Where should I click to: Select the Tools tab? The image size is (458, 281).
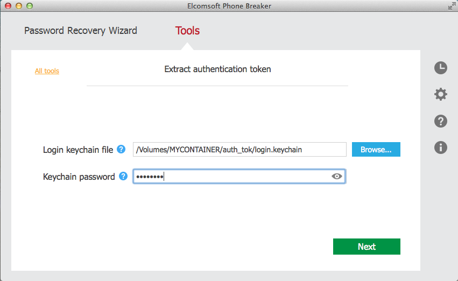coord(187,31)
